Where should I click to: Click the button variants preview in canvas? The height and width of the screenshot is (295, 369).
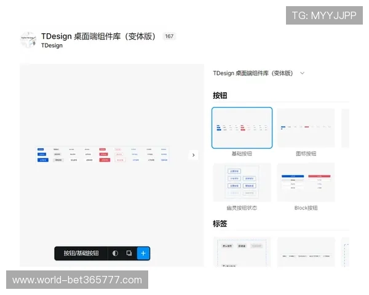click(102, 155)
